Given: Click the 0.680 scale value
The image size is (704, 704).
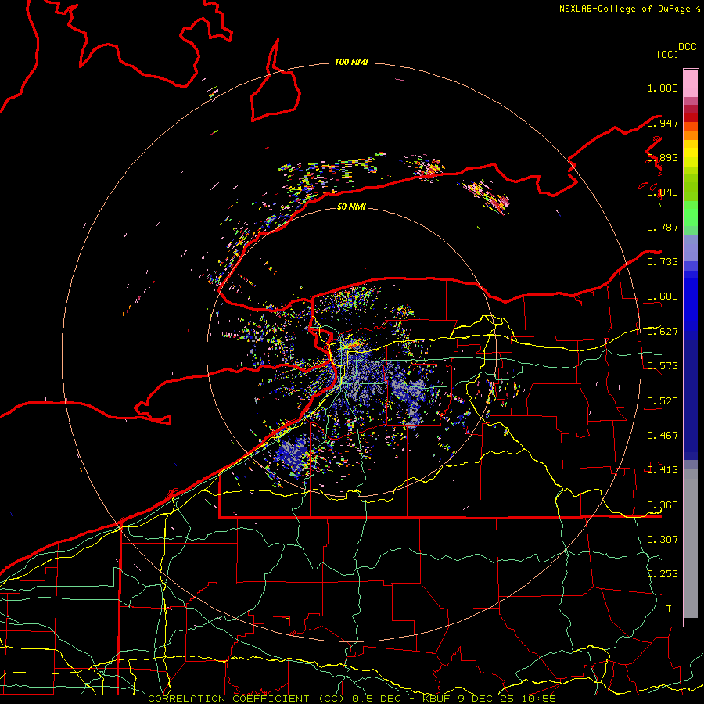Looking at the screenshot, I should pyautogui.click(x=663, y=296).
